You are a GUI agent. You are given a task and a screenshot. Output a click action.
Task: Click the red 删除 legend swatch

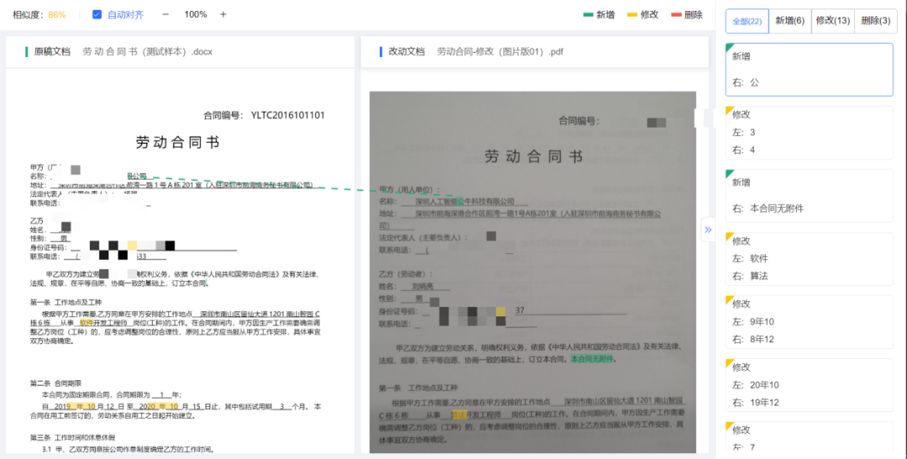(x=677, y=14)
